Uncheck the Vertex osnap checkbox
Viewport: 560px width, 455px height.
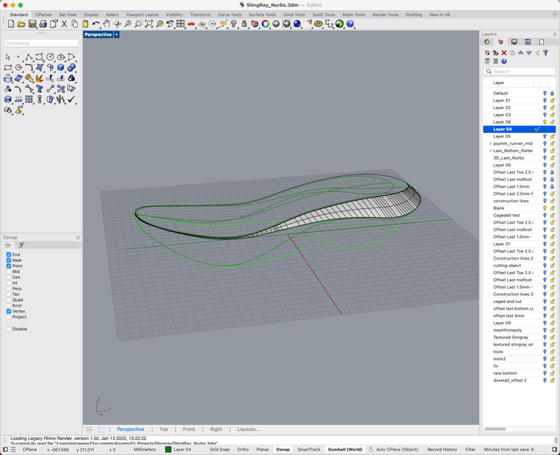pyautogui.click(x=8, y=311)
